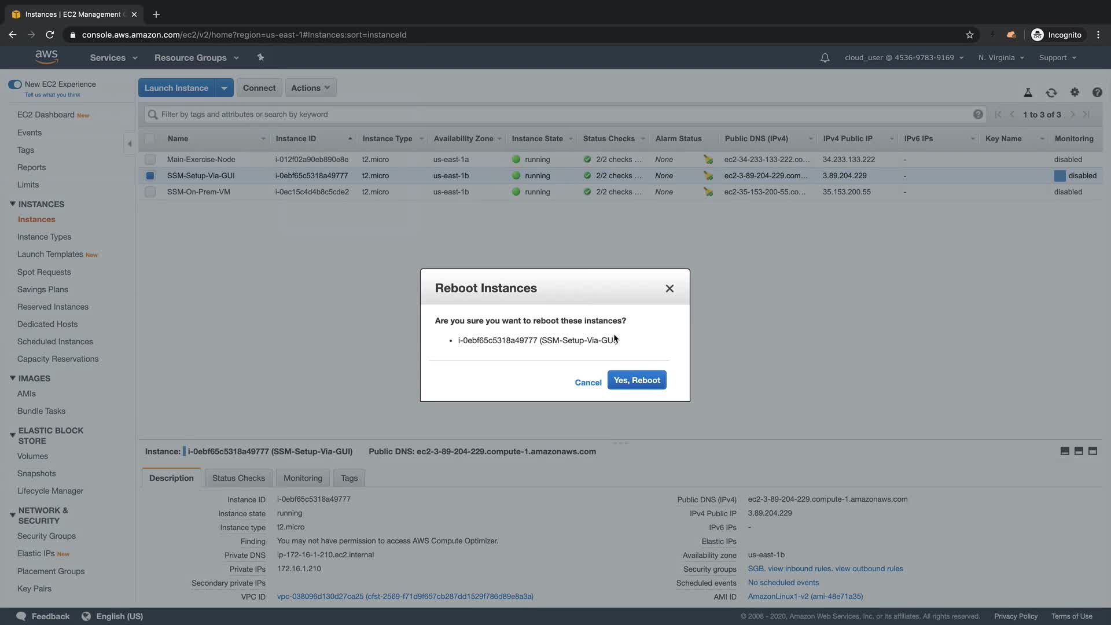Check the Main-Exercise-Node row checkbox
The image size is (1111, 625).
pos(150,159)
